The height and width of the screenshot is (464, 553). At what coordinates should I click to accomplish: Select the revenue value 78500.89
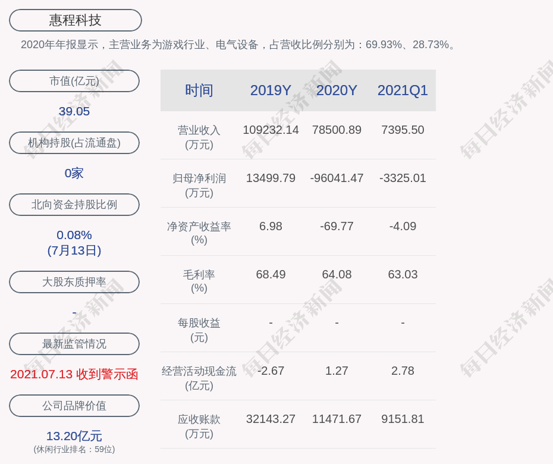[x=337, y=130]
